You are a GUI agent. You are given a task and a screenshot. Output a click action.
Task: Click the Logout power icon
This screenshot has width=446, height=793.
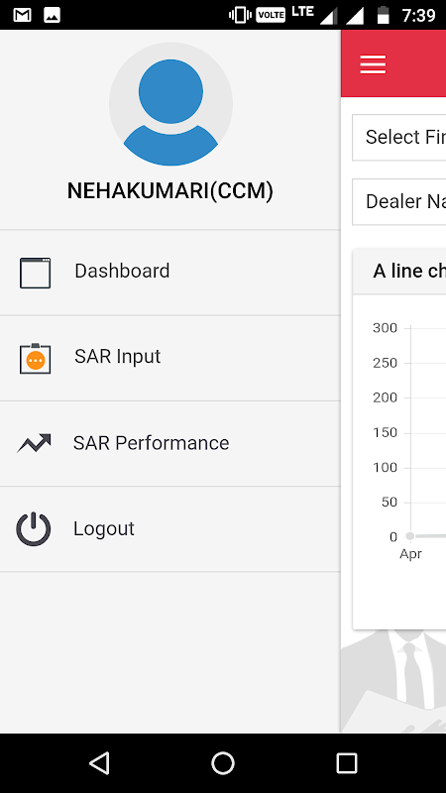[x=34, y=529]
